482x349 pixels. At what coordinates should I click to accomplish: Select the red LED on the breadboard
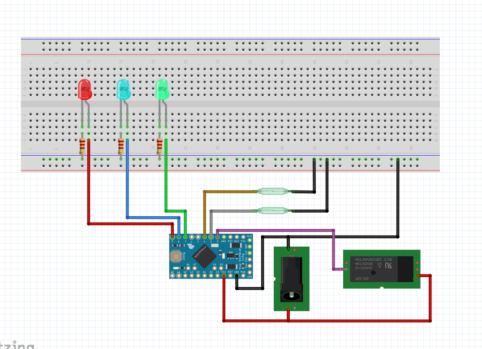85,90
